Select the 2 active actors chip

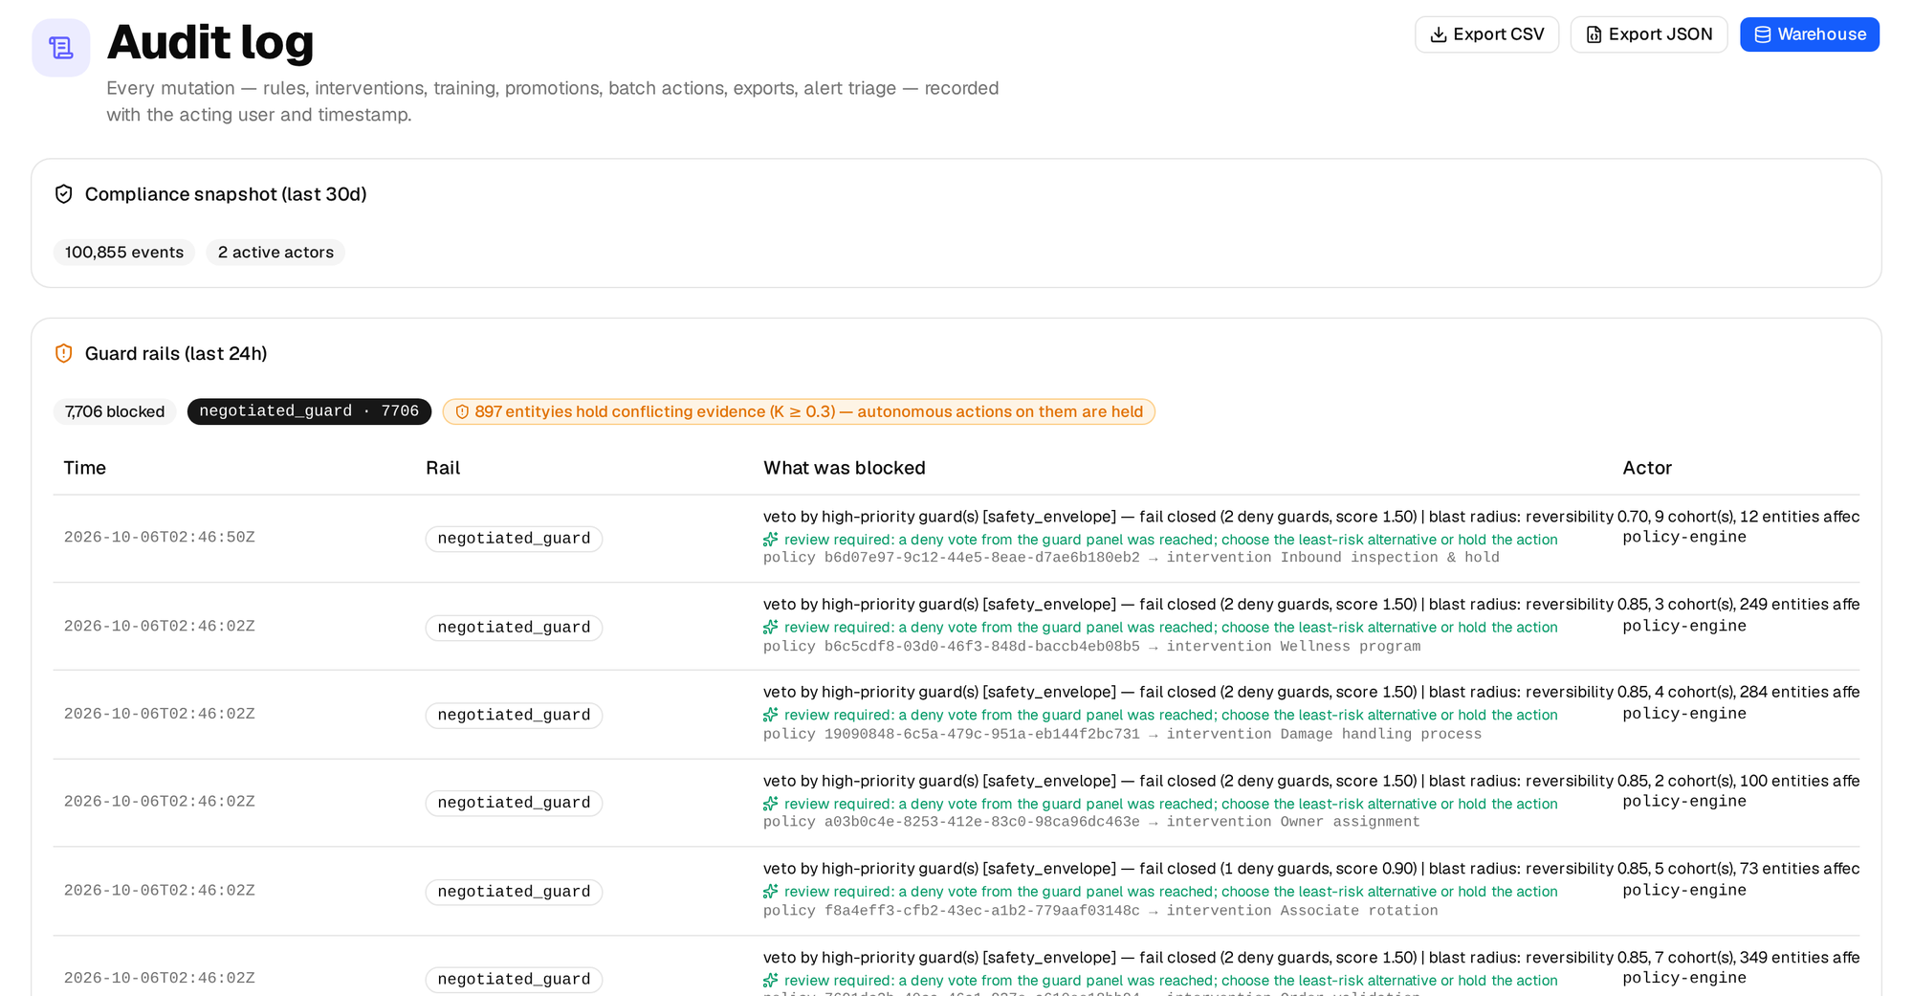coord(275,253)
